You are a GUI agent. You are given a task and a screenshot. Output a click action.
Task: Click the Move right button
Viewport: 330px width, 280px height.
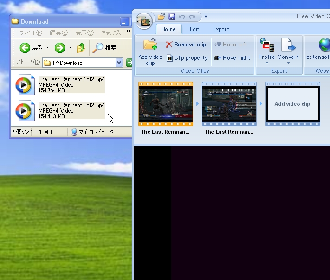click(x=232, y=57)
